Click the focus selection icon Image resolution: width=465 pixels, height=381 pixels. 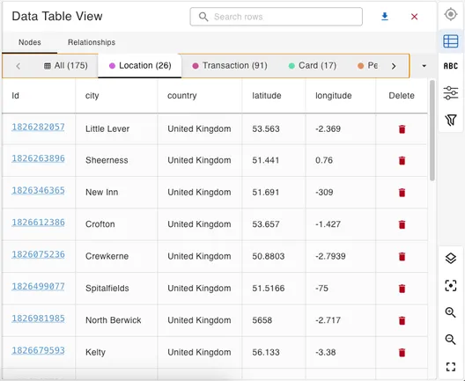(x=451, y=286)
